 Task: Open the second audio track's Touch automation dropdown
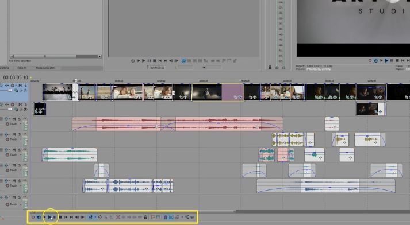(21, 139)
